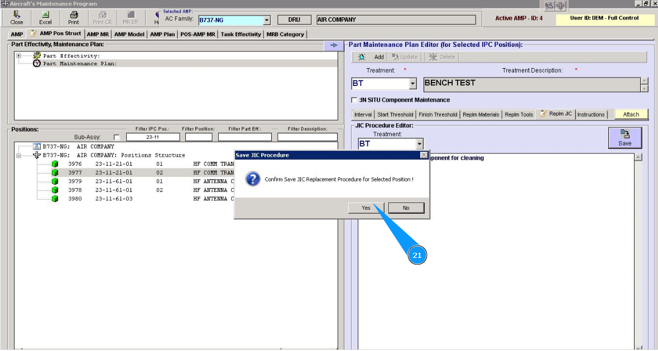The width and height of the screenshot is (658, 351).
Task: Switch to the AMP tab
Action: [17, 35]
